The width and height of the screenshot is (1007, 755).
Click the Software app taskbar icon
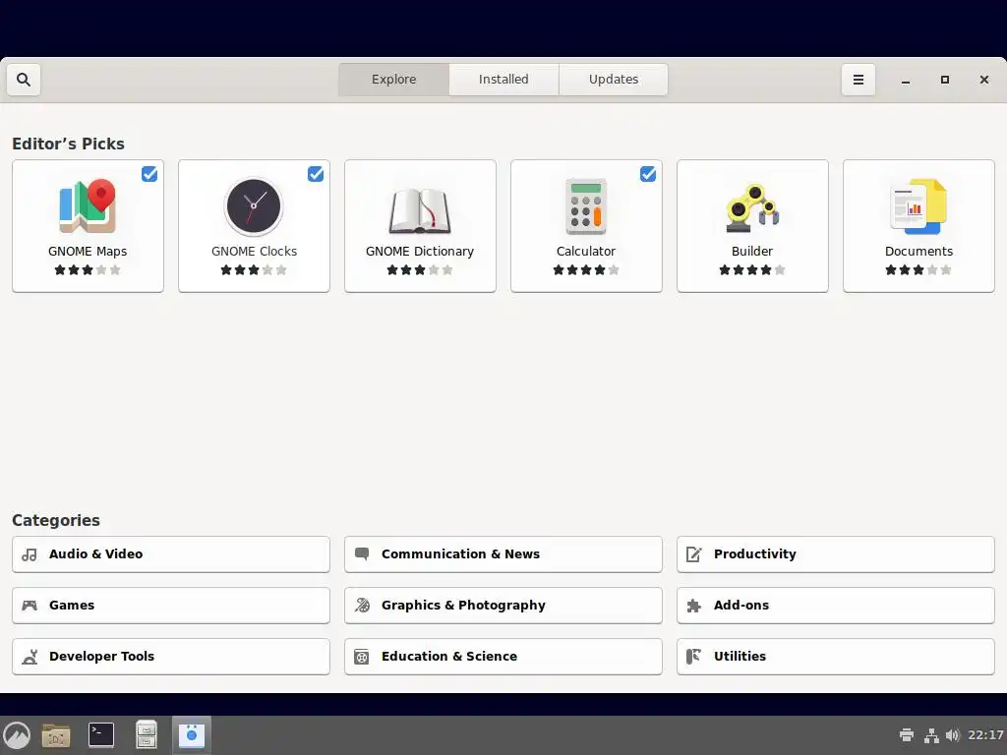click(192, 735)
